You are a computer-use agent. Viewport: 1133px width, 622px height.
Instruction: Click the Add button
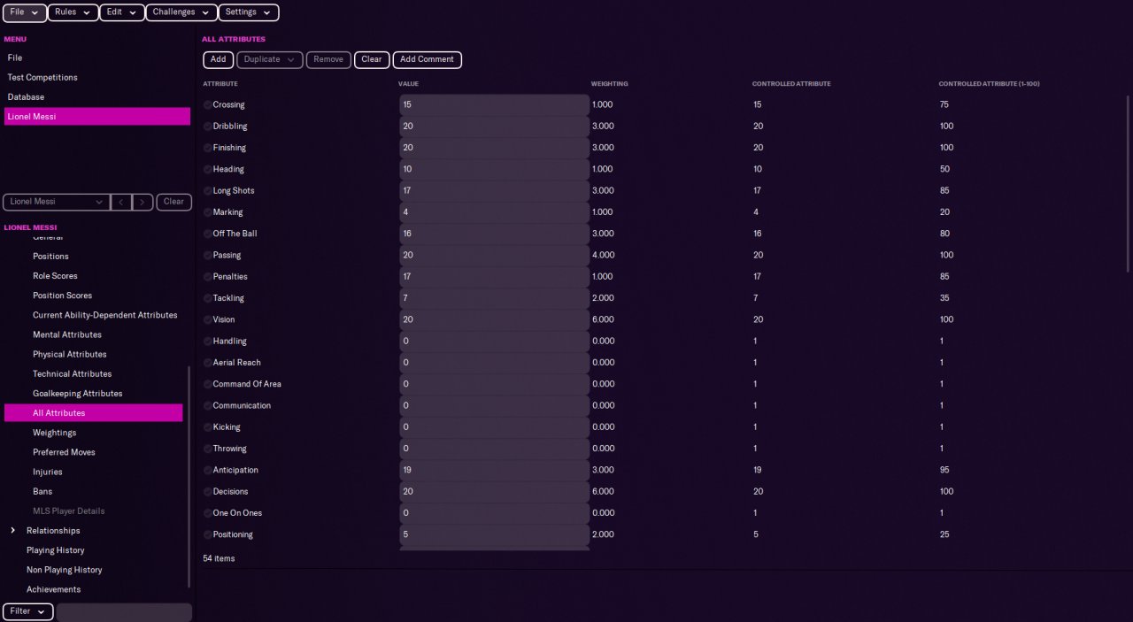pos(219,59)
